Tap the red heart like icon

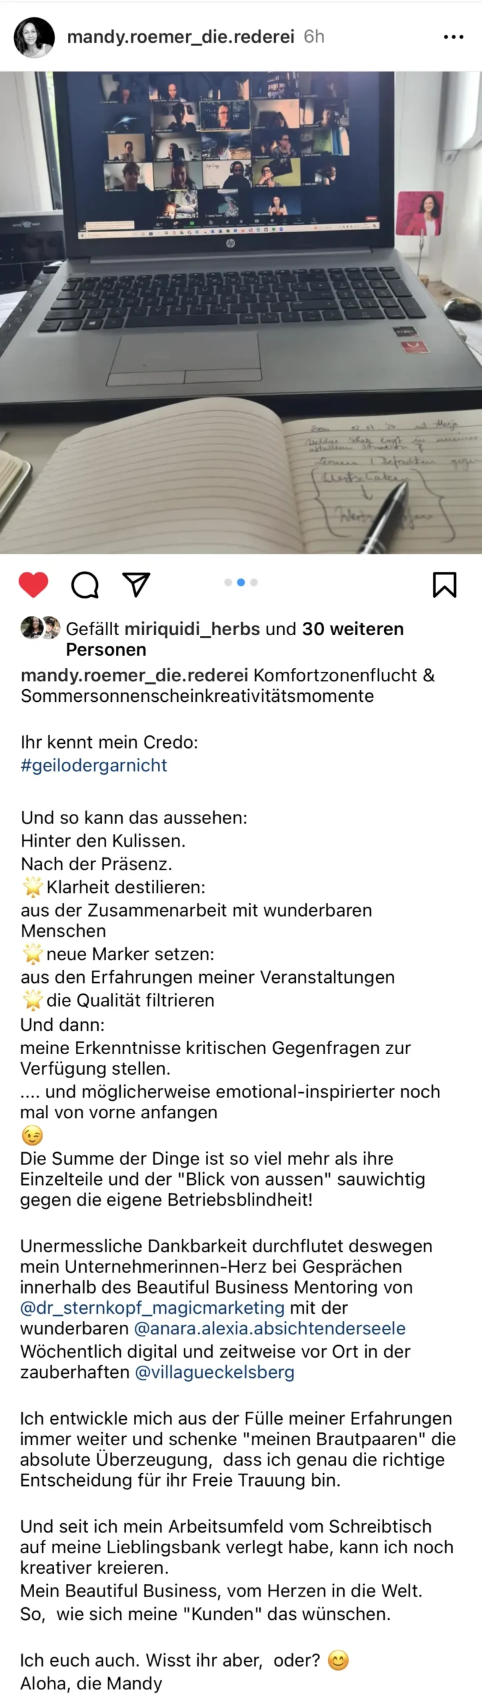(33, 584)
